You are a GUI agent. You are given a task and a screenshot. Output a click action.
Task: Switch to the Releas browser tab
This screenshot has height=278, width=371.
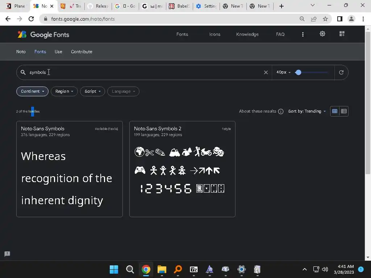[98, 6]
